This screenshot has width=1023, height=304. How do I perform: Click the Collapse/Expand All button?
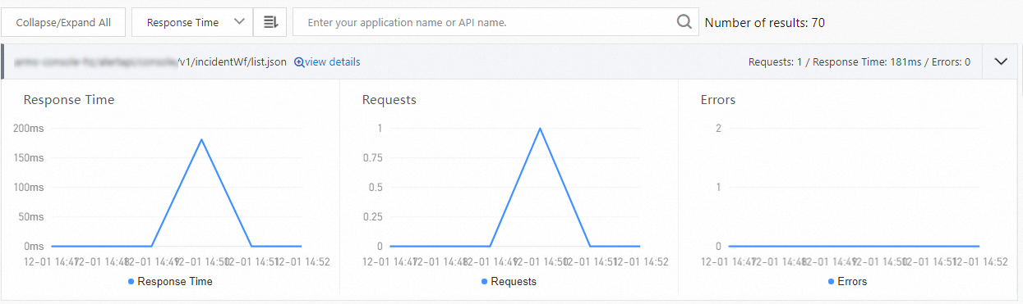[63, 23]
